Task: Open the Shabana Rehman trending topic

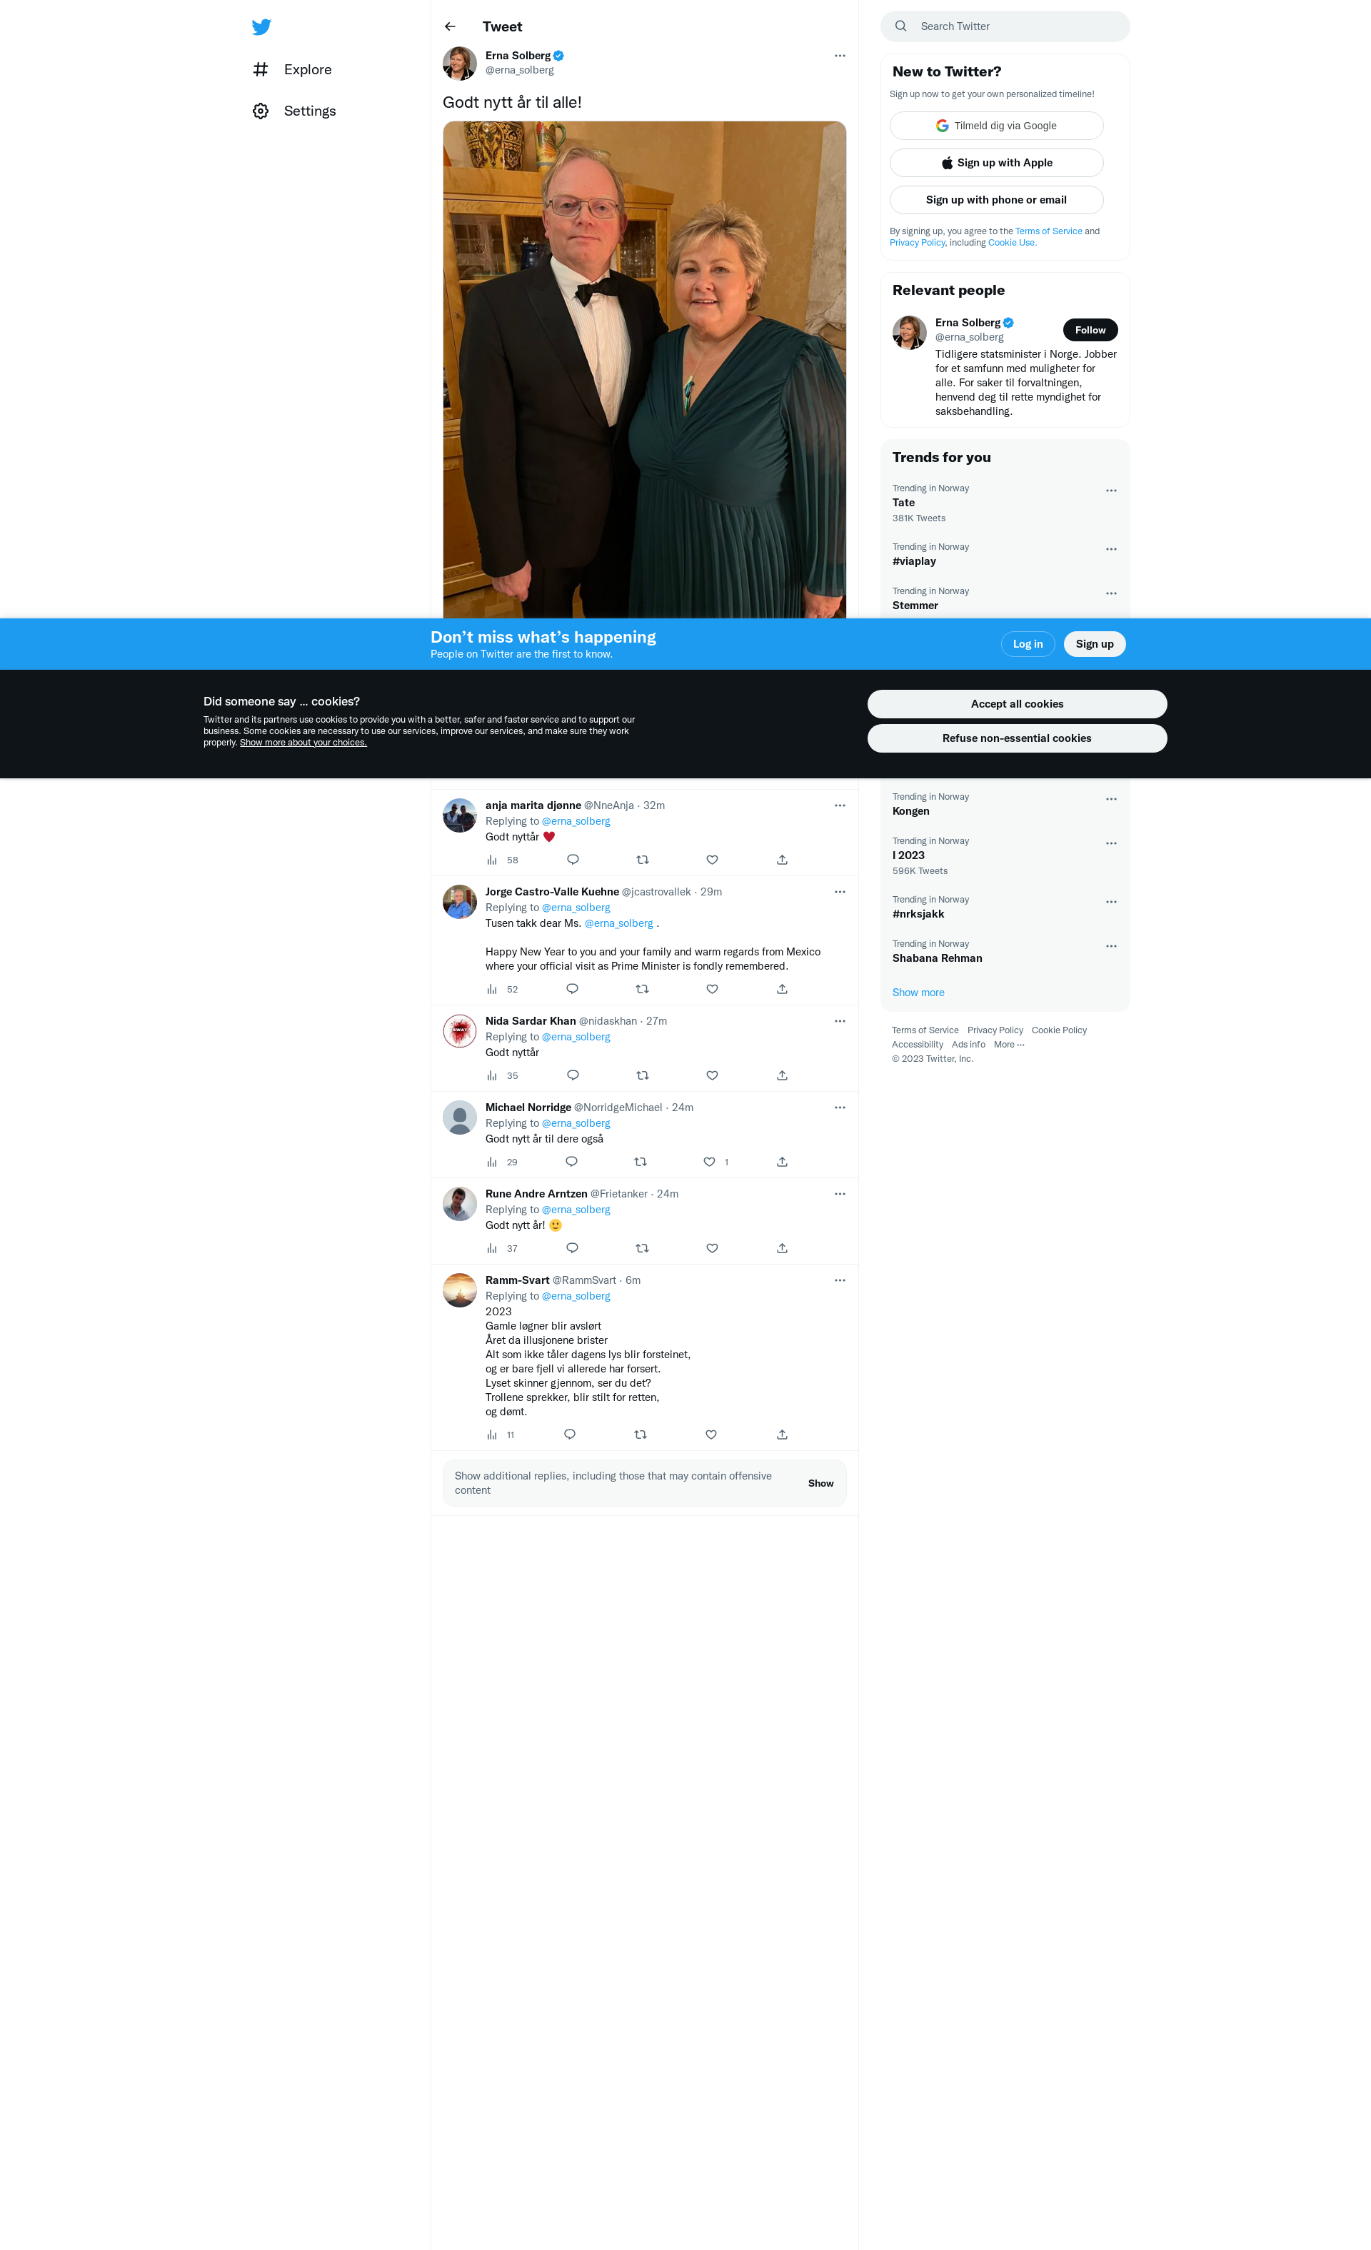Action: point(1005,952)
